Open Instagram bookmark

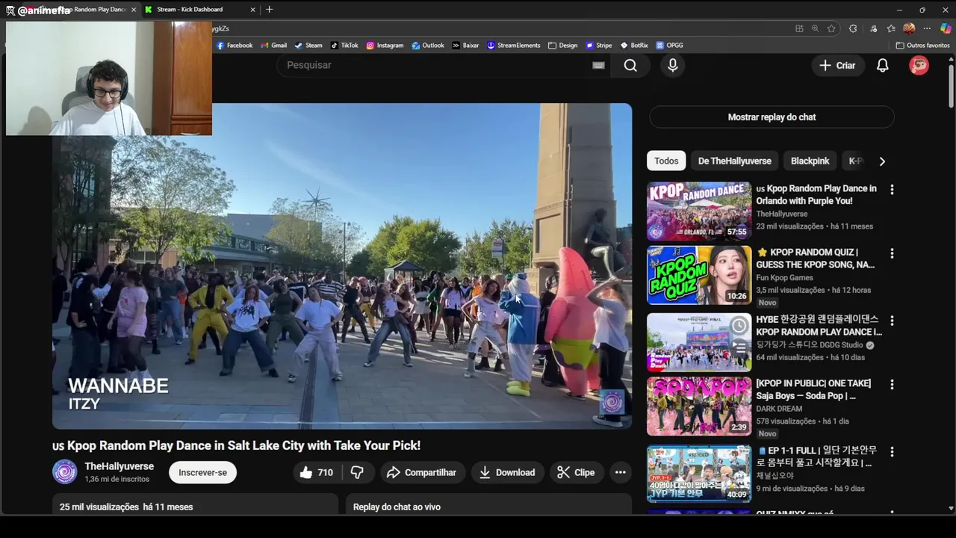[x=385, y=46]
